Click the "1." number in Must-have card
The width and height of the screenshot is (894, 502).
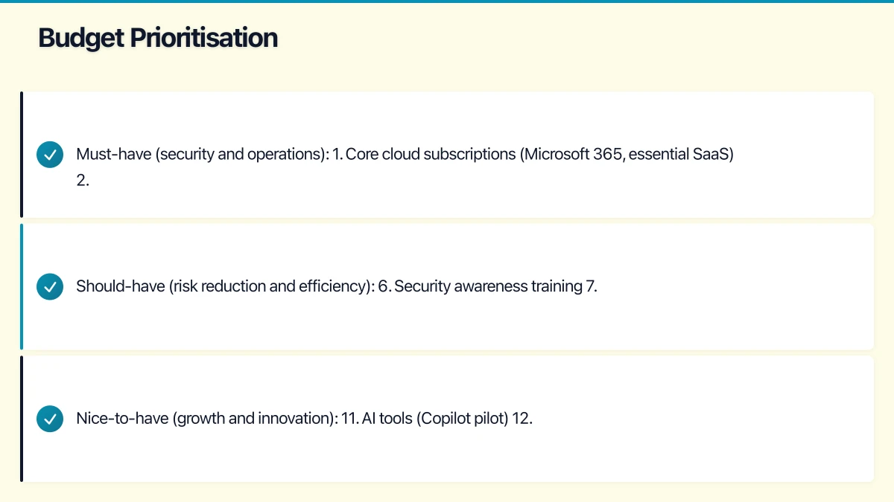tap(337, 155)
